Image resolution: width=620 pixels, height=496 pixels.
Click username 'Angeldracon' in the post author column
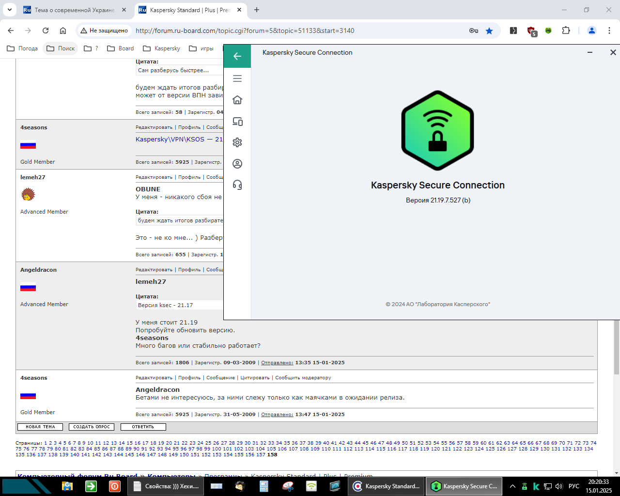(38, 270)
